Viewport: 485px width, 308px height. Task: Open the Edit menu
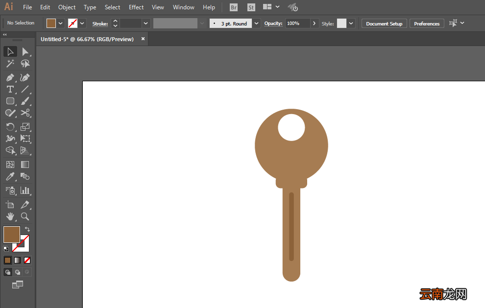45,7
